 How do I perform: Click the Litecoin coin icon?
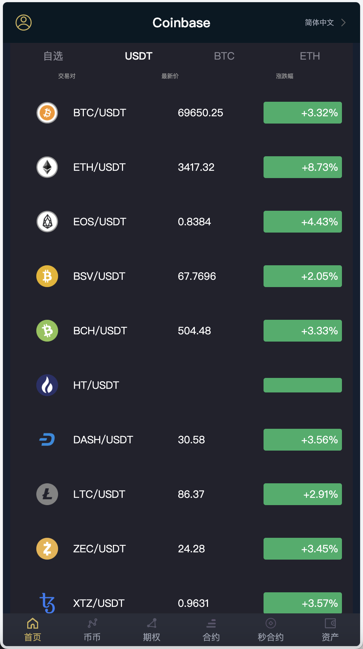click(47, 494)
